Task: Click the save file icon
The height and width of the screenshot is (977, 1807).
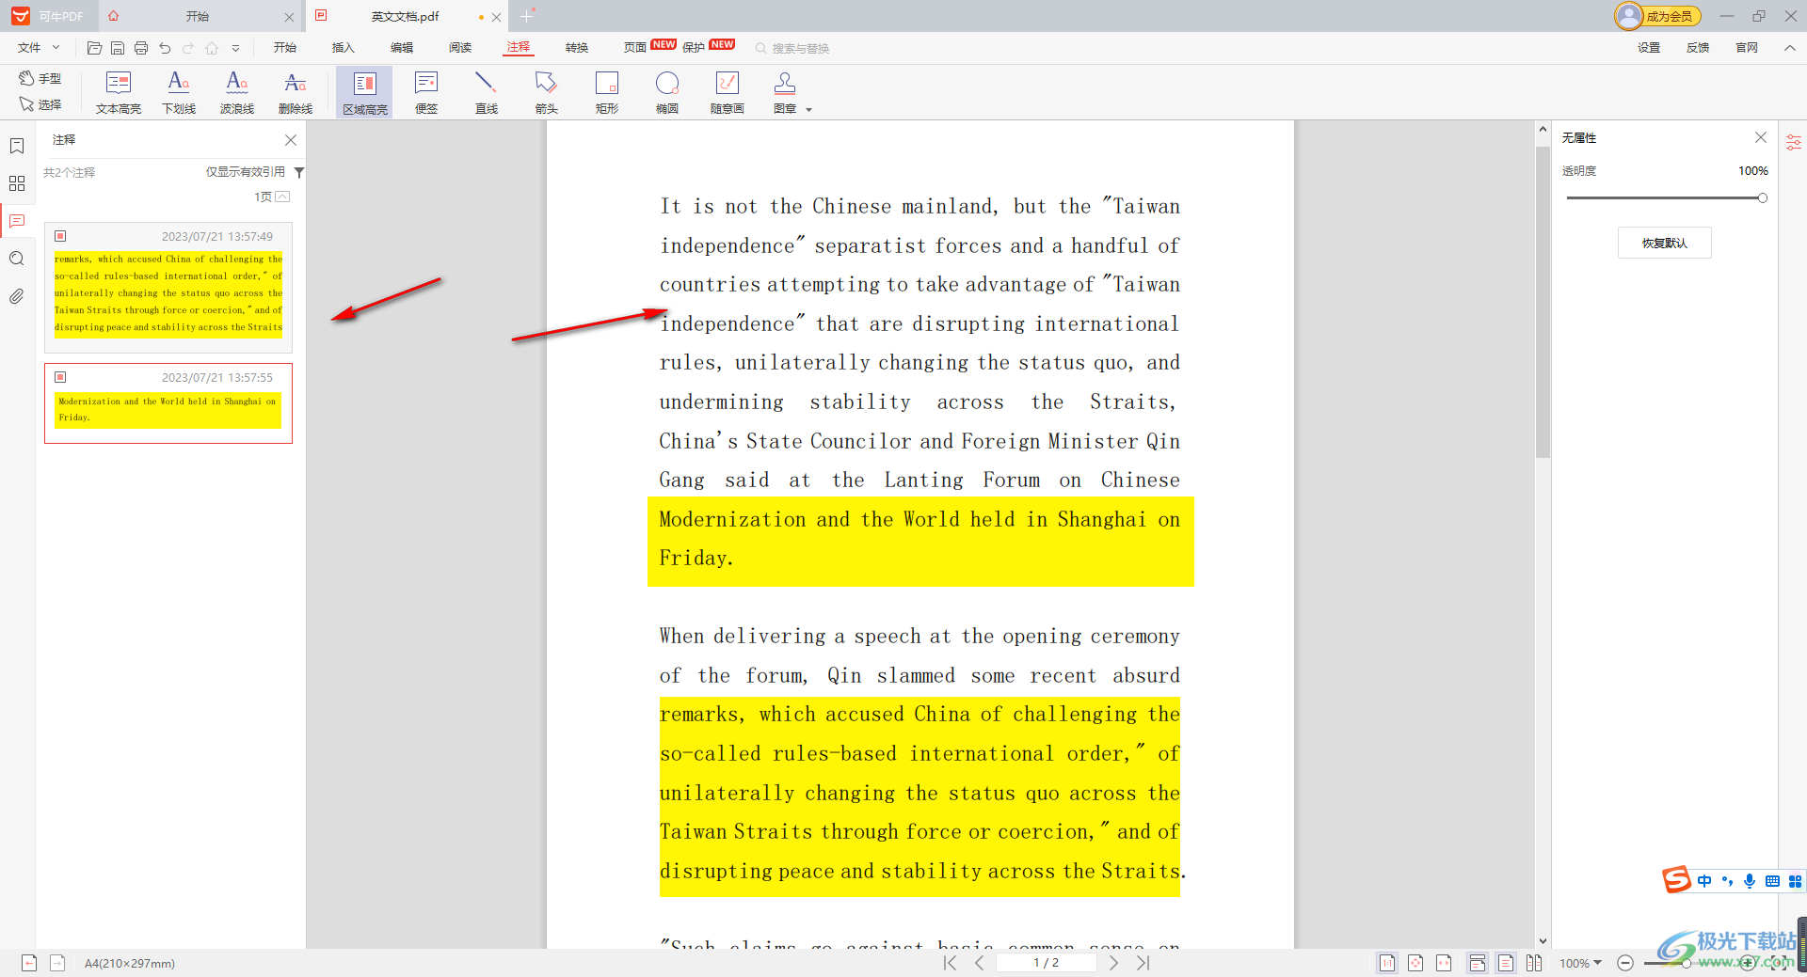Action: point(118,48)
